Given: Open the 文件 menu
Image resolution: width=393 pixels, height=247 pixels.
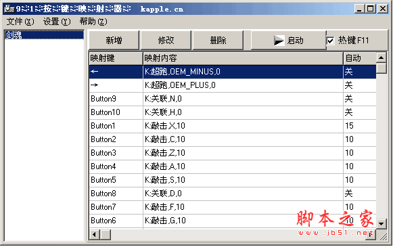Looking at the screenshot, I should click(20, 22).
